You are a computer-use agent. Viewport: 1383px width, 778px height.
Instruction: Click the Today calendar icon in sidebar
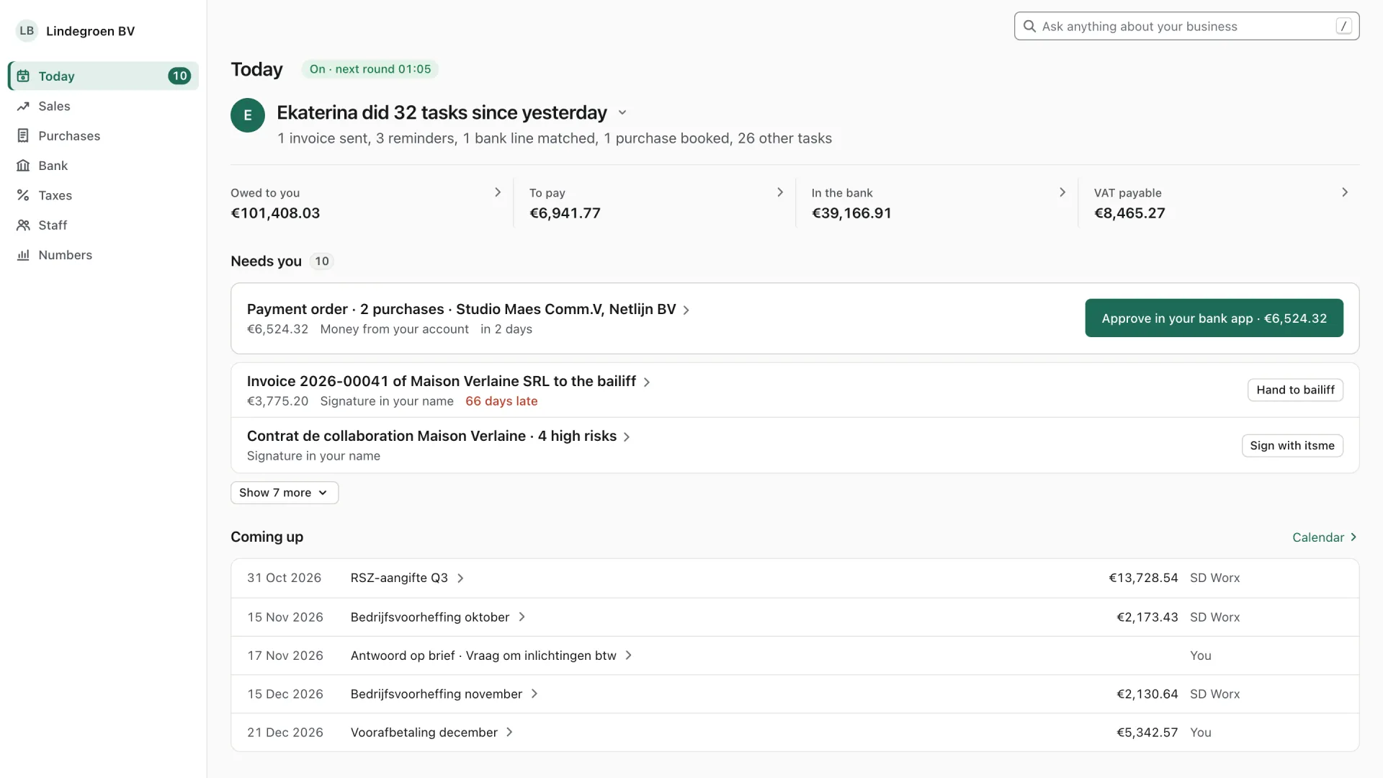[23, 76]
